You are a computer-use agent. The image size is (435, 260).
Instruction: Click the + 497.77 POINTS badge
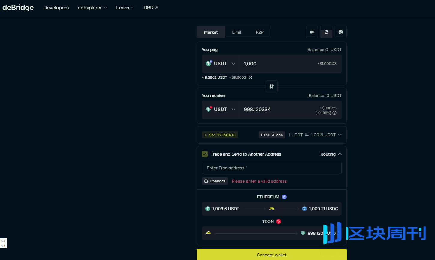[220, 135]
